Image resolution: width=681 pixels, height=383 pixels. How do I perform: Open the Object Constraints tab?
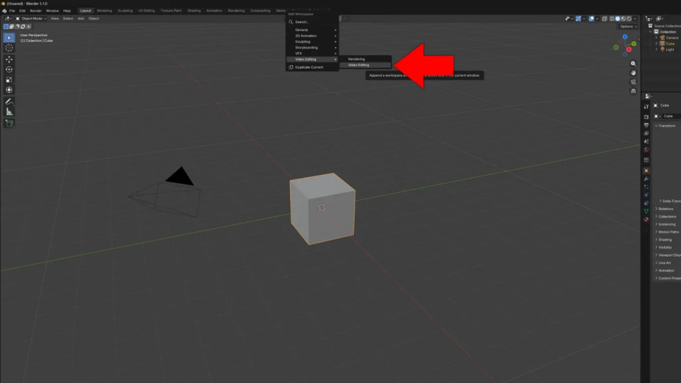[x=646, y=203]
